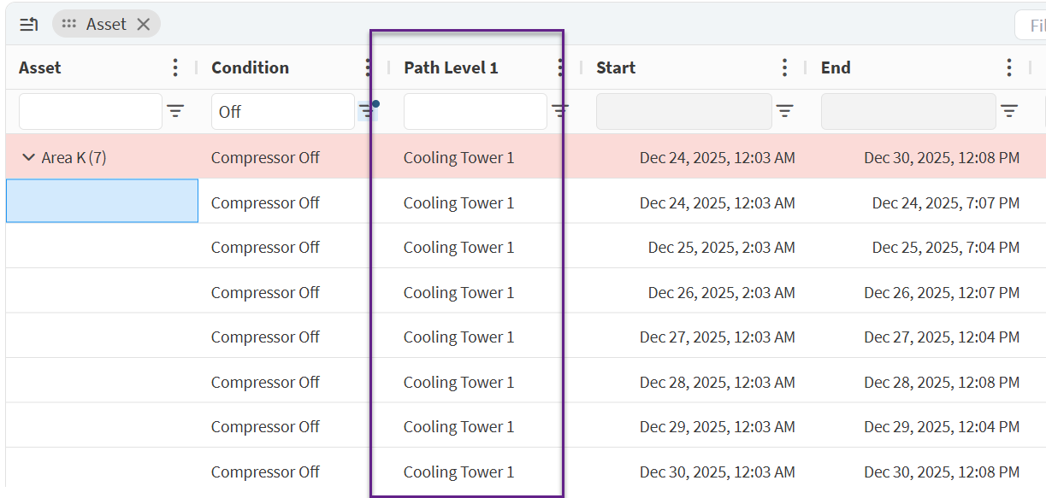
Task: Click the Asset filter text field
Action: pos(91,112)
